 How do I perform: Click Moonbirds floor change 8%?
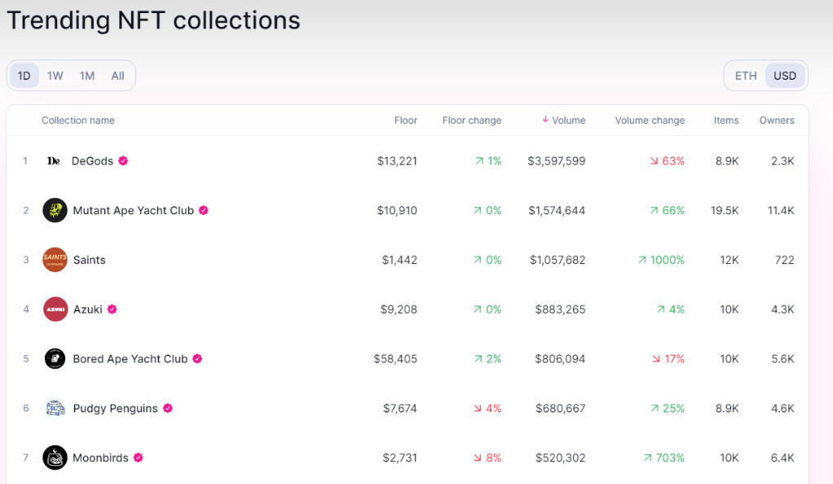[487, 457]
